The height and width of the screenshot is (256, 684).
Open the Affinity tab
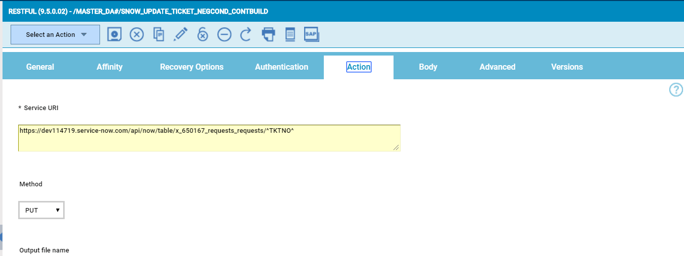tap(110, 67)
